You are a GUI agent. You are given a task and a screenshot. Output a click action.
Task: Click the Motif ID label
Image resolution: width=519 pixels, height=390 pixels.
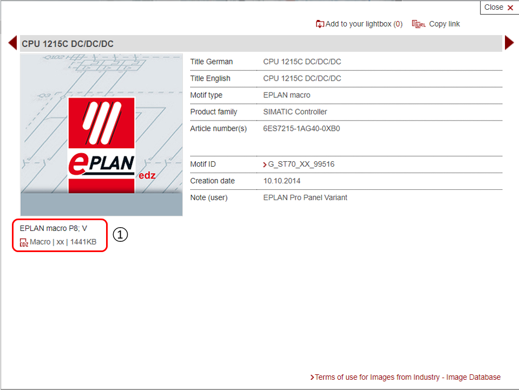click(x=203, y=164)
